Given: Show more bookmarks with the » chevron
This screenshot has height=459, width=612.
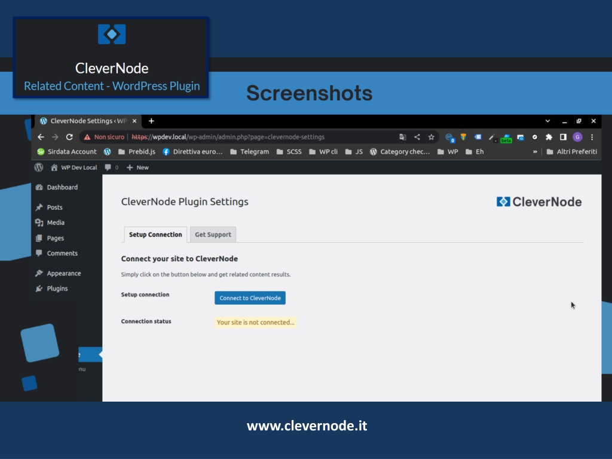Looking at the screenshot, I should coord(535,152).
